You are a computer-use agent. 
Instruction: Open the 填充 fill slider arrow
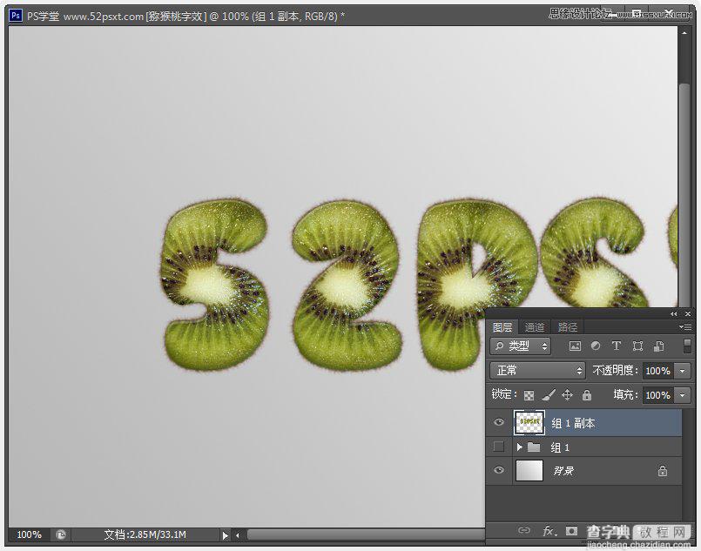[x=682, y=395]
